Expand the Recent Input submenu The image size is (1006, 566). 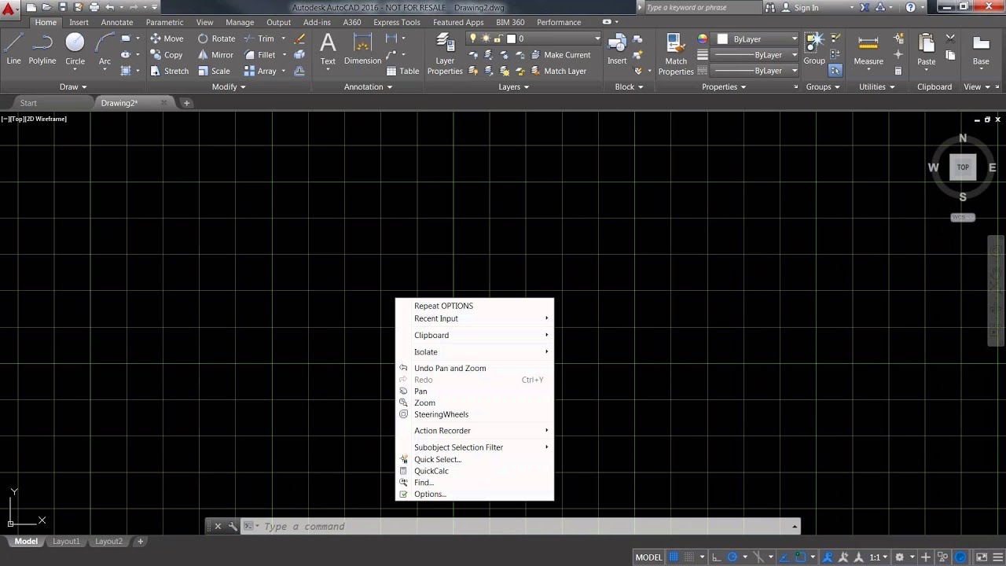click(474, 318)
